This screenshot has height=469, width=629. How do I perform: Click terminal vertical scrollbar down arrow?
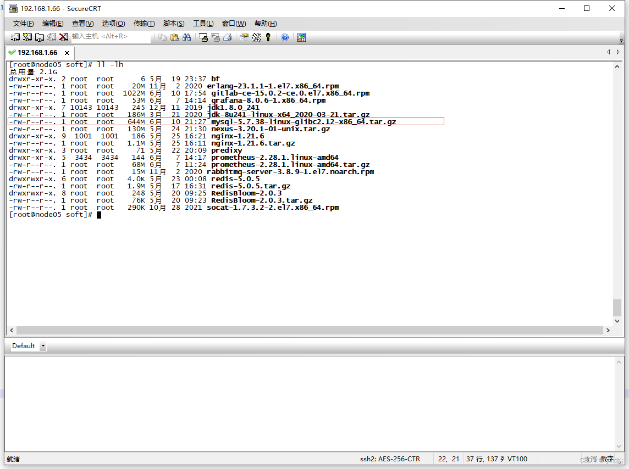tap(617, 321)
